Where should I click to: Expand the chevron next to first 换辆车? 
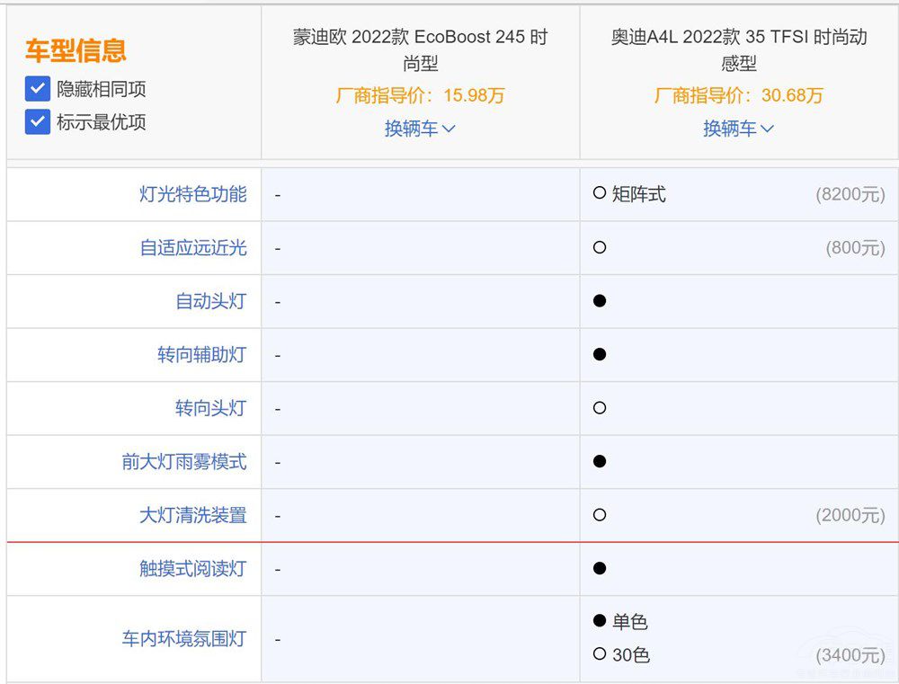click(x=449, y=129)
